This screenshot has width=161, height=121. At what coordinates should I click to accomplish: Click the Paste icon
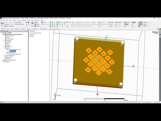[5, 26]
